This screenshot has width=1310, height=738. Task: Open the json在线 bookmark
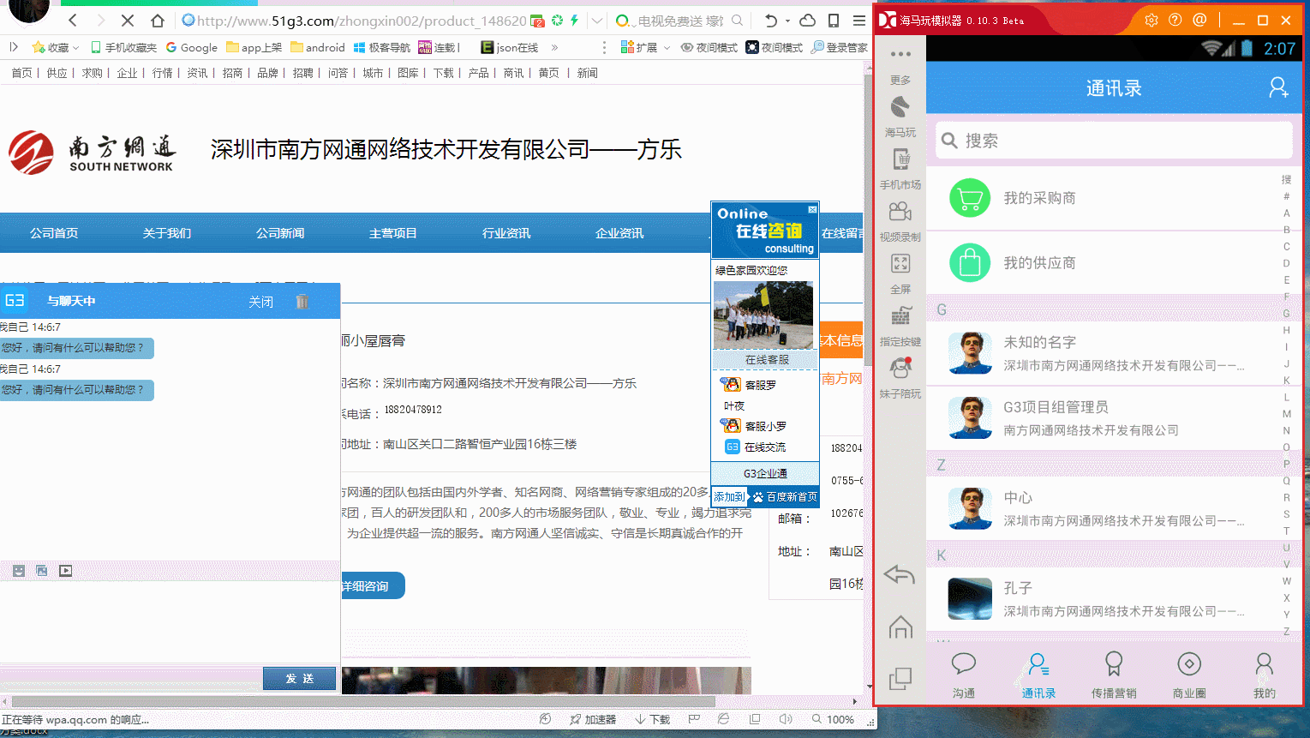click(x=510, y=48)
